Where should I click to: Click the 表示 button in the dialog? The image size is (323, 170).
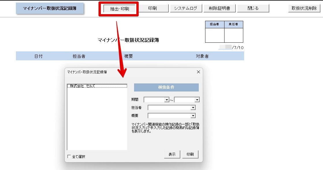(172, 154)
